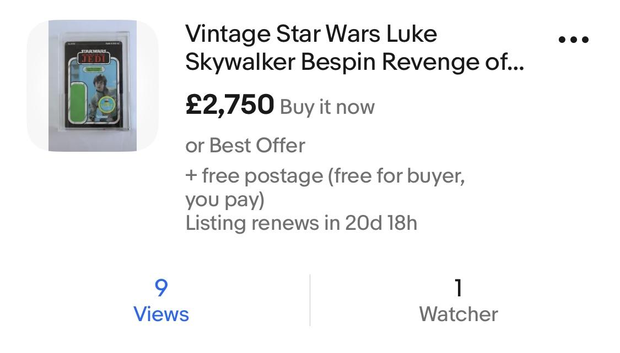620x353 pixels.
Task: Click the 9 views count
Action: tap(161, 287)
